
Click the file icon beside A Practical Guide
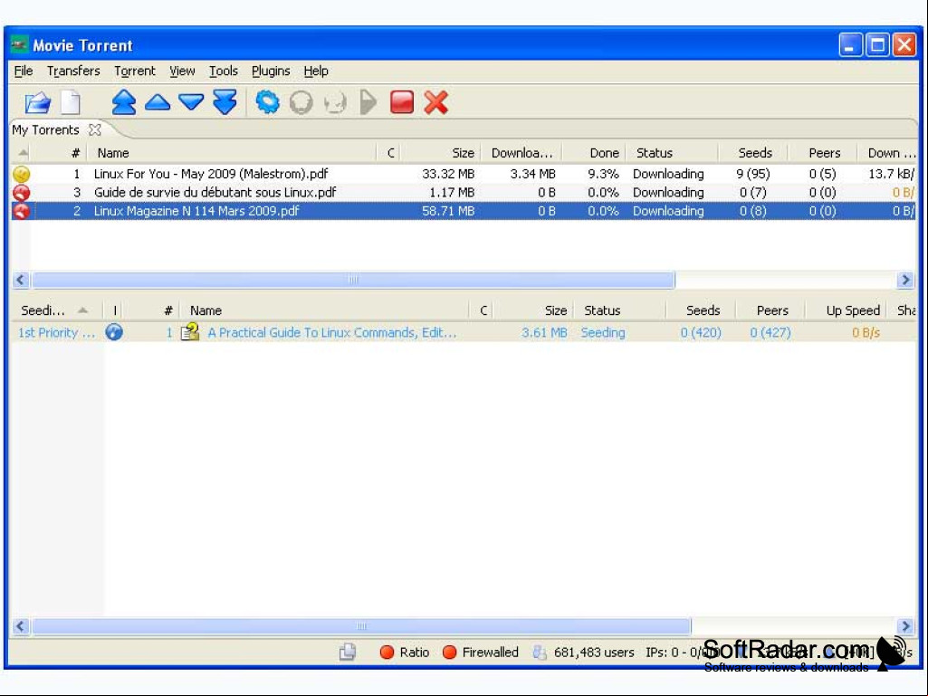pos(190,331)
